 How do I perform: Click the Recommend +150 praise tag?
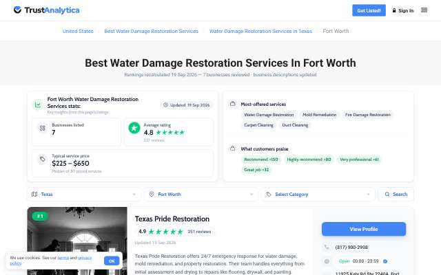click(x=261, y=159)
